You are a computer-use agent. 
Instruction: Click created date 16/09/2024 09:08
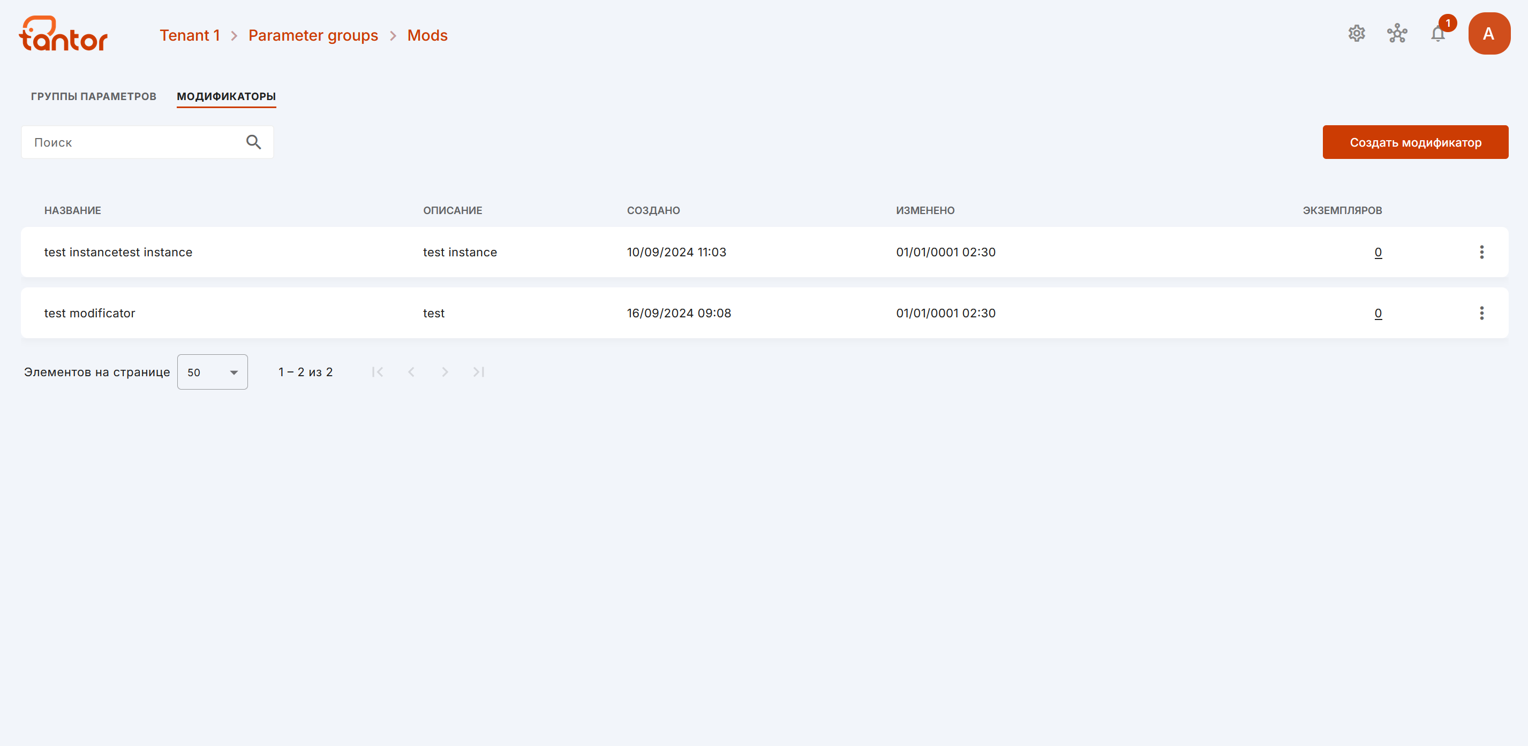tap(679, 314)
